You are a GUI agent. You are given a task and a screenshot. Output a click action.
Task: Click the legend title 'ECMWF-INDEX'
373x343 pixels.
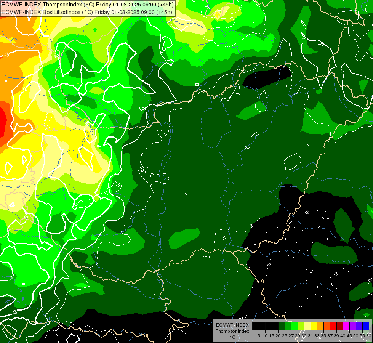232,325
